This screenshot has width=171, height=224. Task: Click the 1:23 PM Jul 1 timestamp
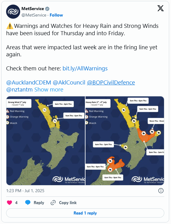click(25, 191)
